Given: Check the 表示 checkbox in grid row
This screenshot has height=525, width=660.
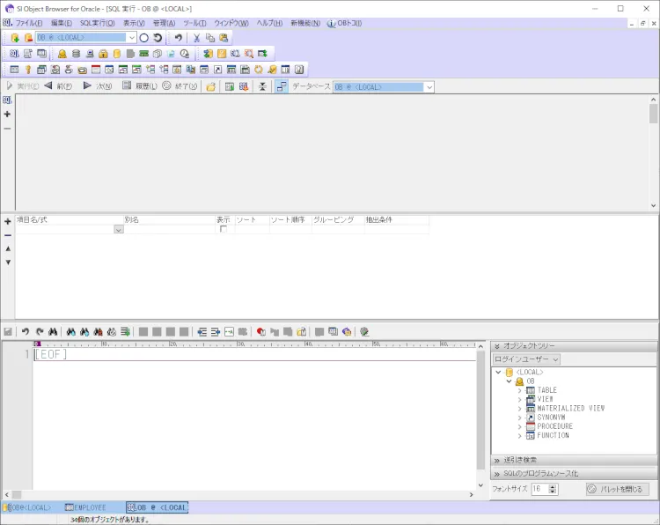Looking at the screenshot, I should pyautogui.click(x=224, y=229).
